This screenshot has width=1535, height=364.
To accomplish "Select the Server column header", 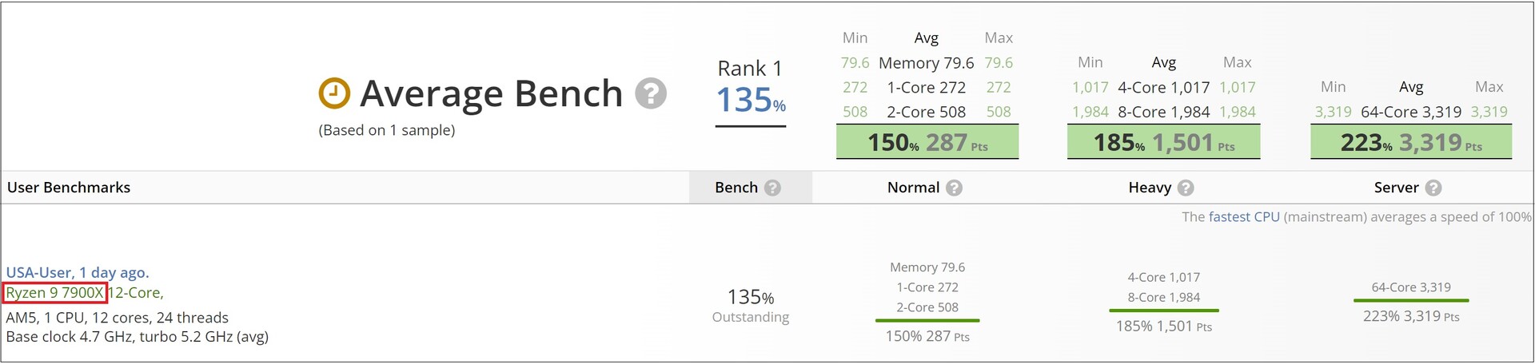I will [1396, 188].
